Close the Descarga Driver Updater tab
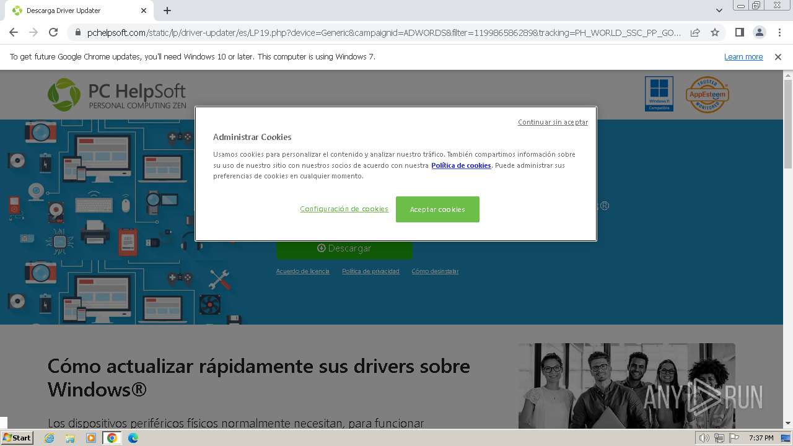Viewport: 793px width, 446px height. 144,11
